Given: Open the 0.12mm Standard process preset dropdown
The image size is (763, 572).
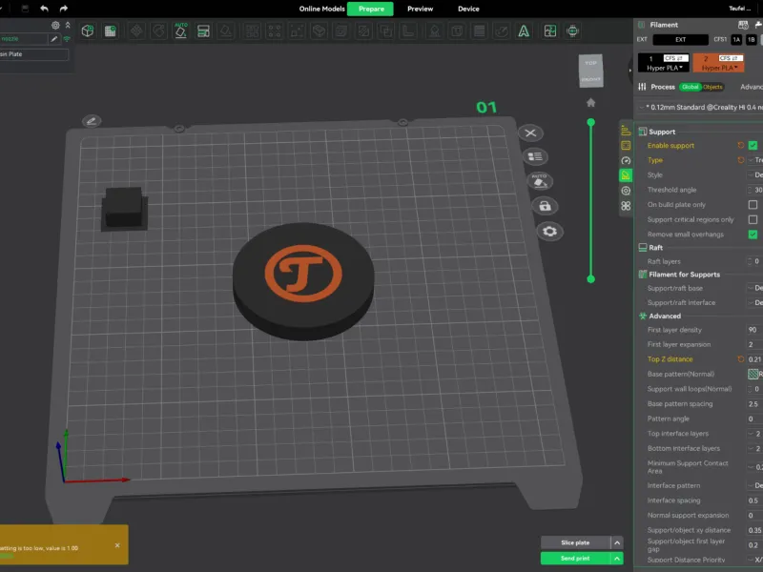Looking at the screenshot, I should pyautogui.click(x=700, y=107).
